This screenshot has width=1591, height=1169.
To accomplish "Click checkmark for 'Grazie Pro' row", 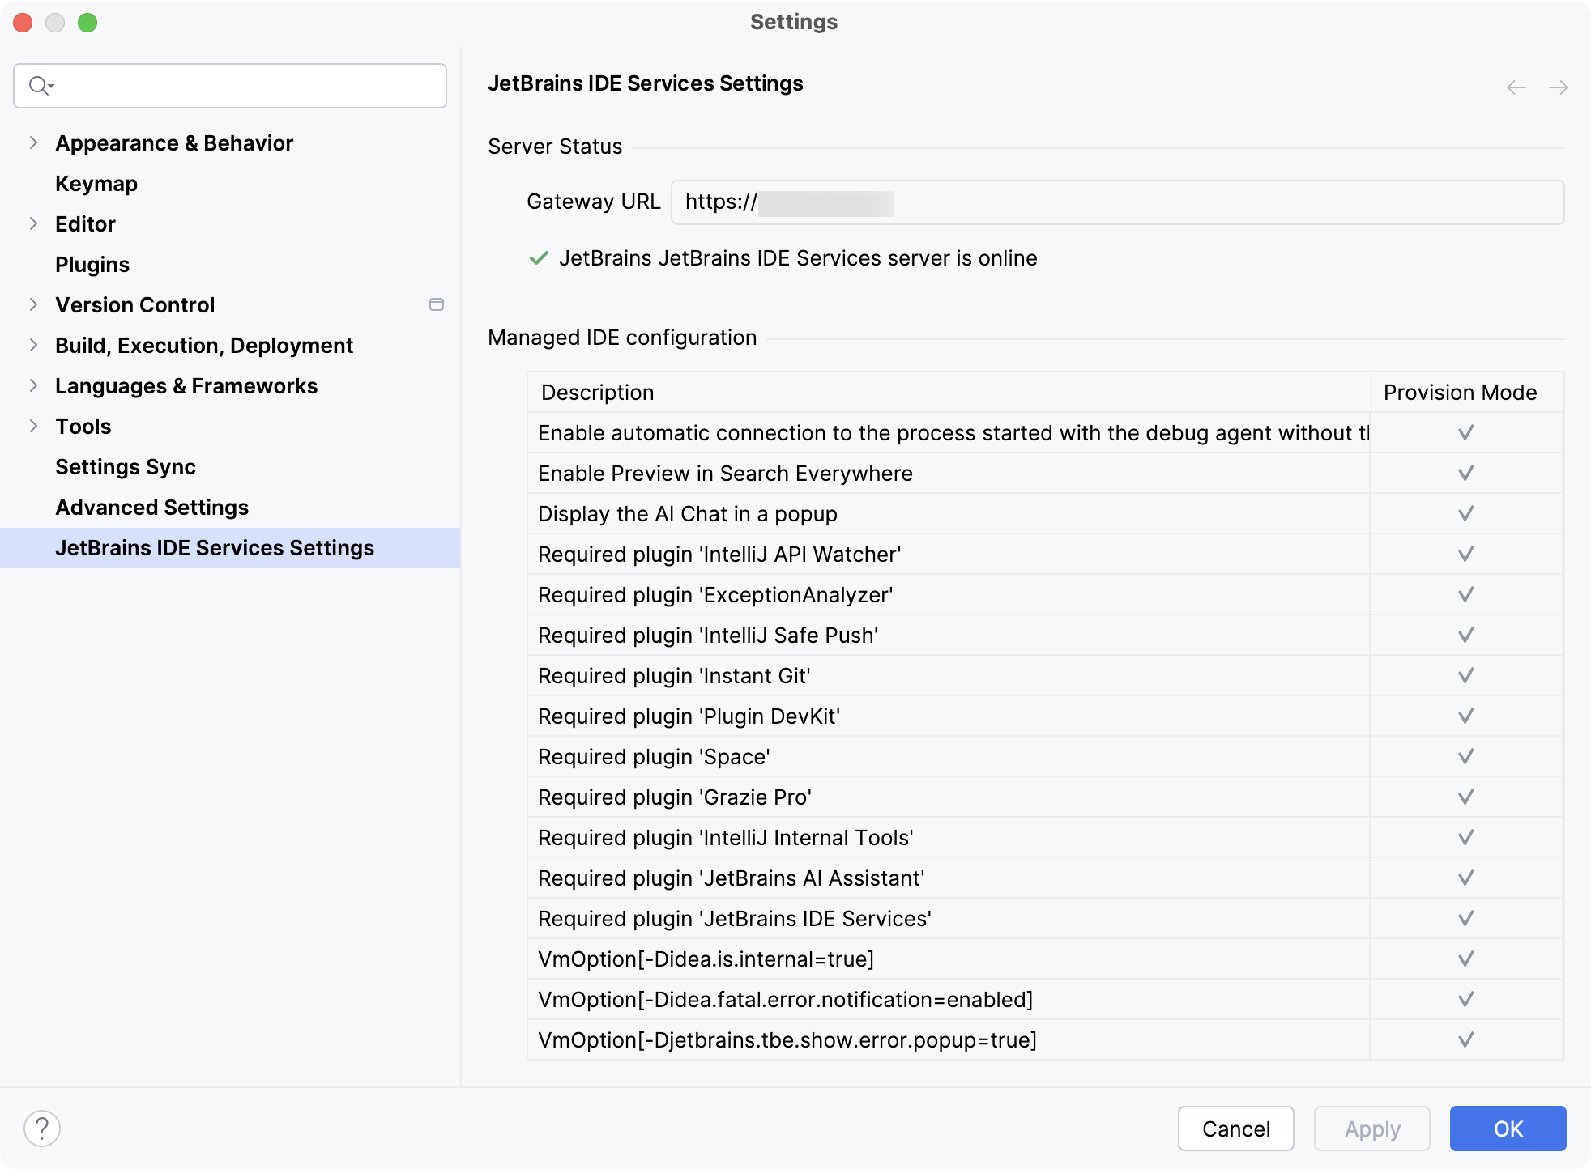I will 1465,797.
